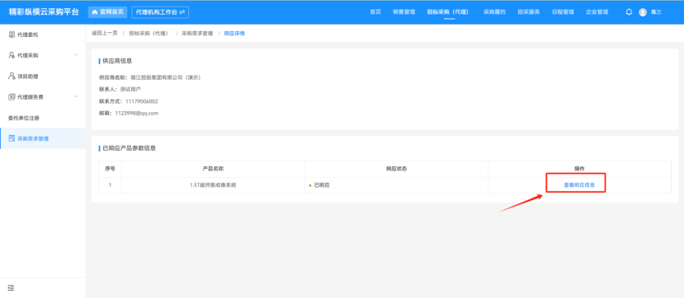Click the contact person 测试用户
684x298 pixels.
(130, 89)
